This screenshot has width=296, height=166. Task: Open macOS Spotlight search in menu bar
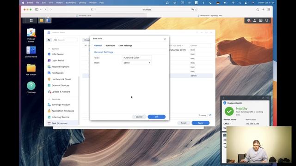240,3
